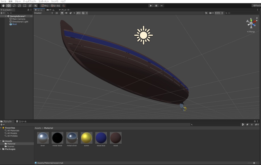Open the ゲームオブジェクト menu

click(30, 1)
